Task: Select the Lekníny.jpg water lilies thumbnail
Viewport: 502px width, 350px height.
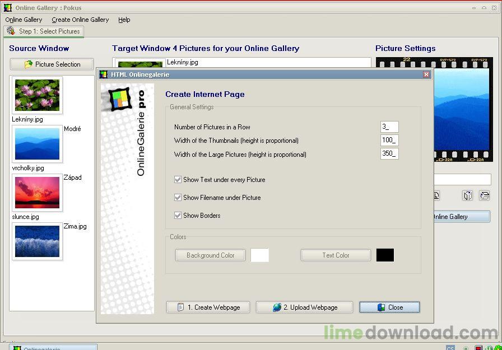Action: tap(37, 95)
